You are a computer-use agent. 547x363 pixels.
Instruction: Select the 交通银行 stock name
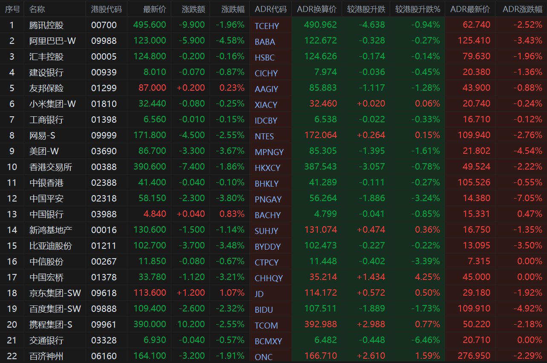[x=46, y=340]
